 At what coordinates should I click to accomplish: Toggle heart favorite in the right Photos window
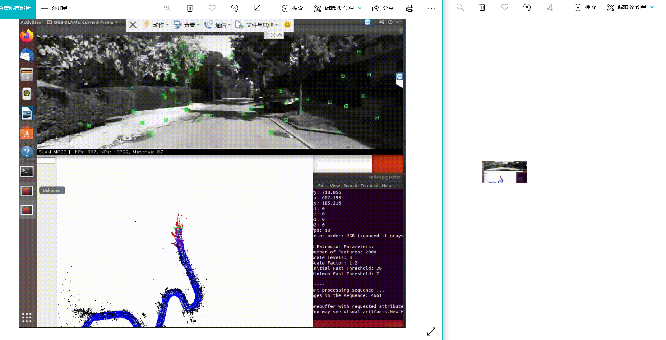pos(505,7)
